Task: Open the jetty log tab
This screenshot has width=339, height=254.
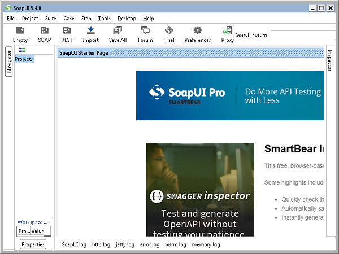Action: (x=125, y=244)
